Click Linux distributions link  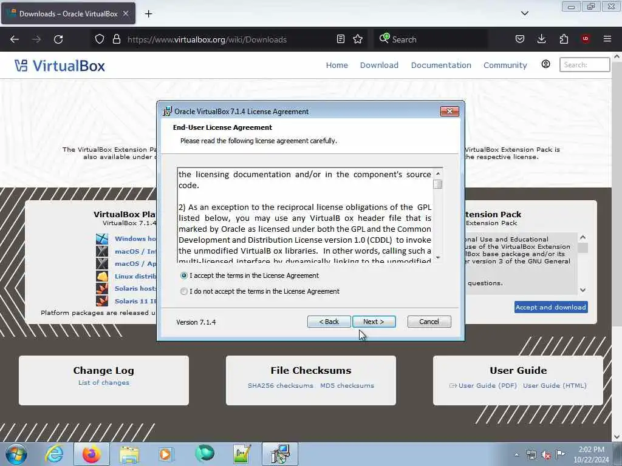click(x=135, y=276)
